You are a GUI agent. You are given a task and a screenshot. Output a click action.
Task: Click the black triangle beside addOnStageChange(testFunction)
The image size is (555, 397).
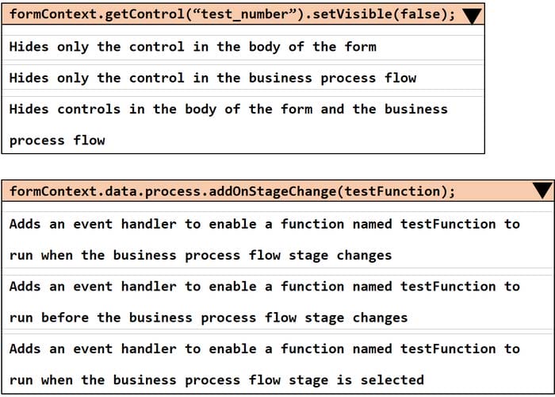coord(542,191)
